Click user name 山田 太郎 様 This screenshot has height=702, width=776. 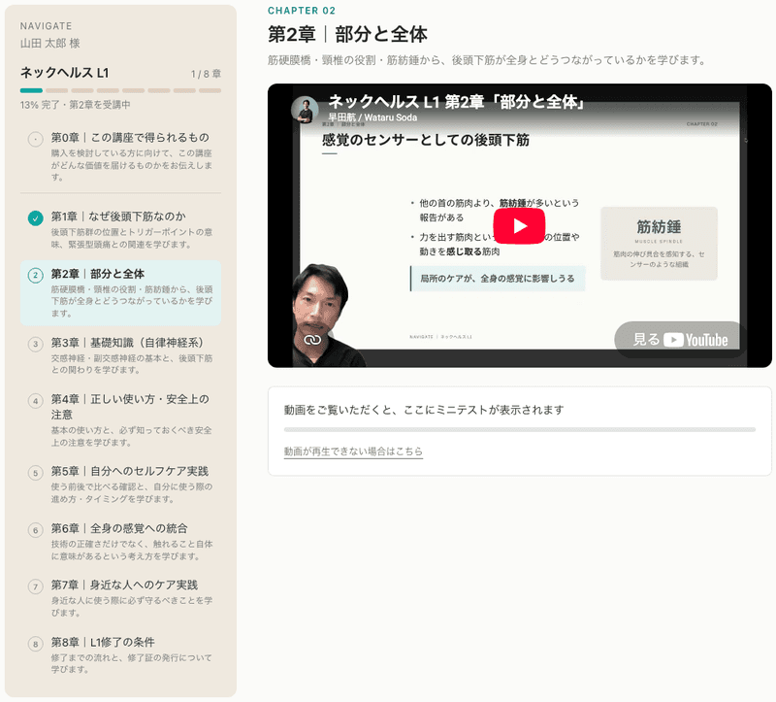coord(50,43)
